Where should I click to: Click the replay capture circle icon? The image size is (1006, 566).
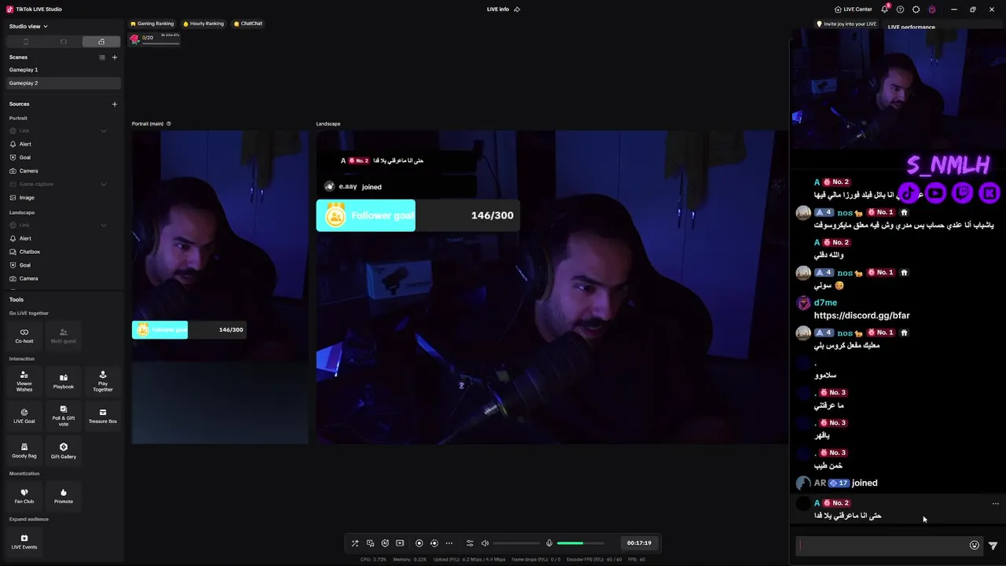pos(434,543)
